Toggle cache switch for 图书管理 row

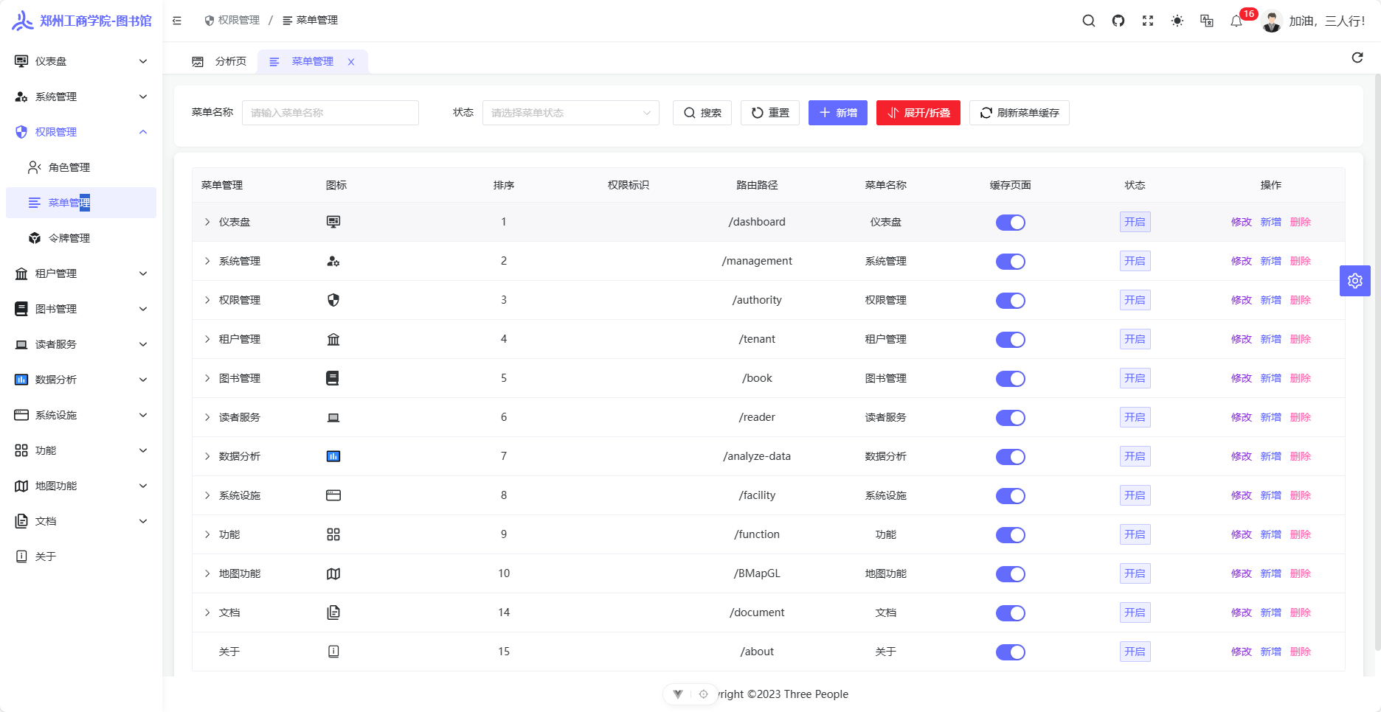(1011, 379)
